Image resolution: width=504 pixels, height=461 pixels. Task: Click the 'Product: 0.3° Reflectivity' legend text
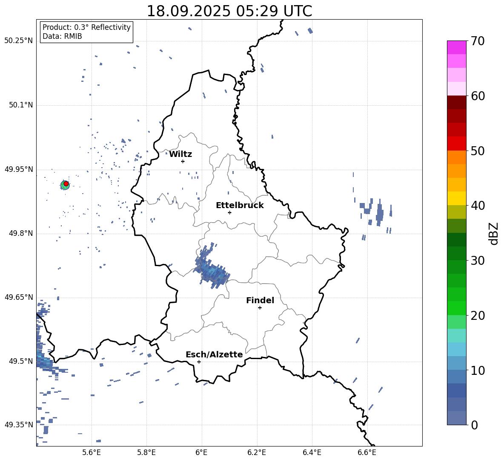[86, 27]
